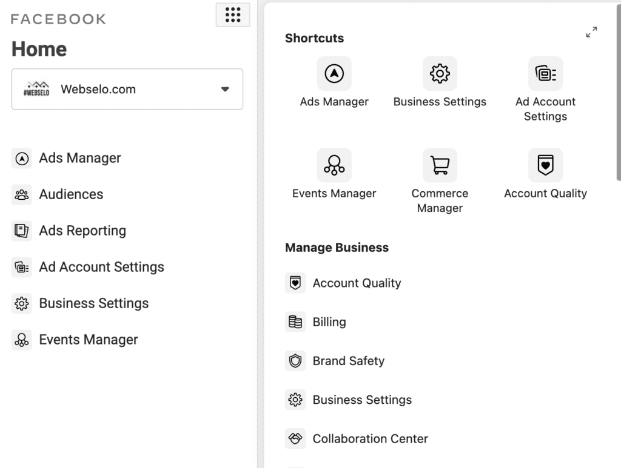Expand the shortcuts panel with arrows icon

pos(591,32)
